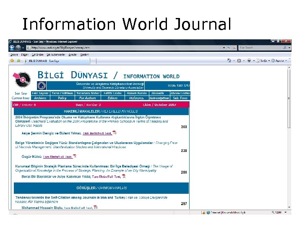
Task: Go back with the browser Back arrow
Action: (12, 48)
